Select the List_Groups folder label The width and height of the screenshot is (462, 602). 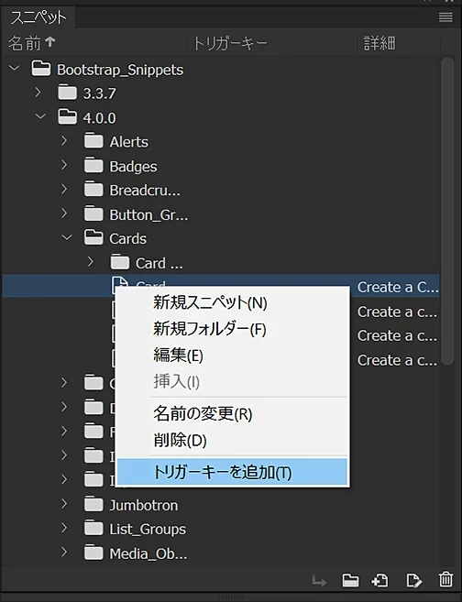point(148,530)
